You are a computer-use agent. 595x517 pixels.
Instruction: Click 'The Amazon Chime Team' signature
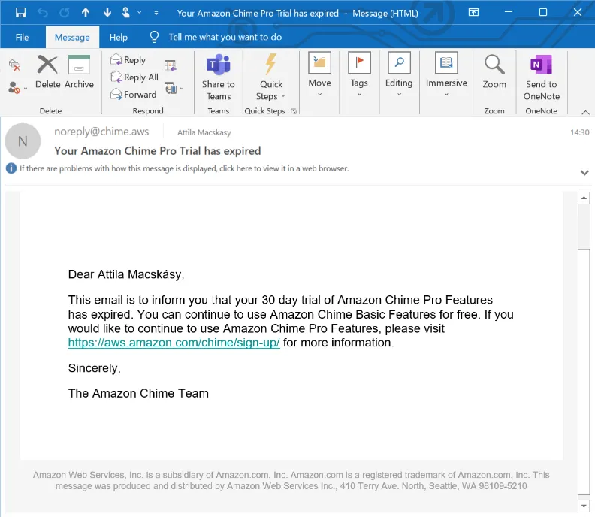[x=138, y=393]
